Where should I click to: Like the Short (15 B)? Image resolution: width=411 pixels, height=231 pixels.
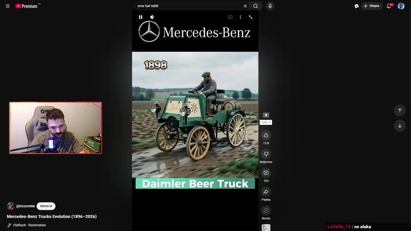(x=266, y=135)
